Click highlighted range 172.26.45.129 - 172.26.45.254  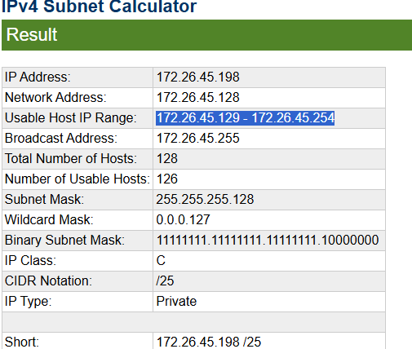coord(245,118)
